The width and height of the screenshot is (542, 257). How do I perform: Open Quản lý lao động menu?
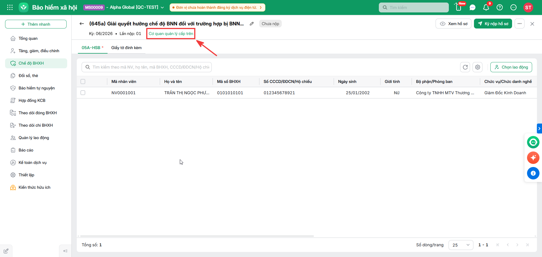[x=36, y=138]
